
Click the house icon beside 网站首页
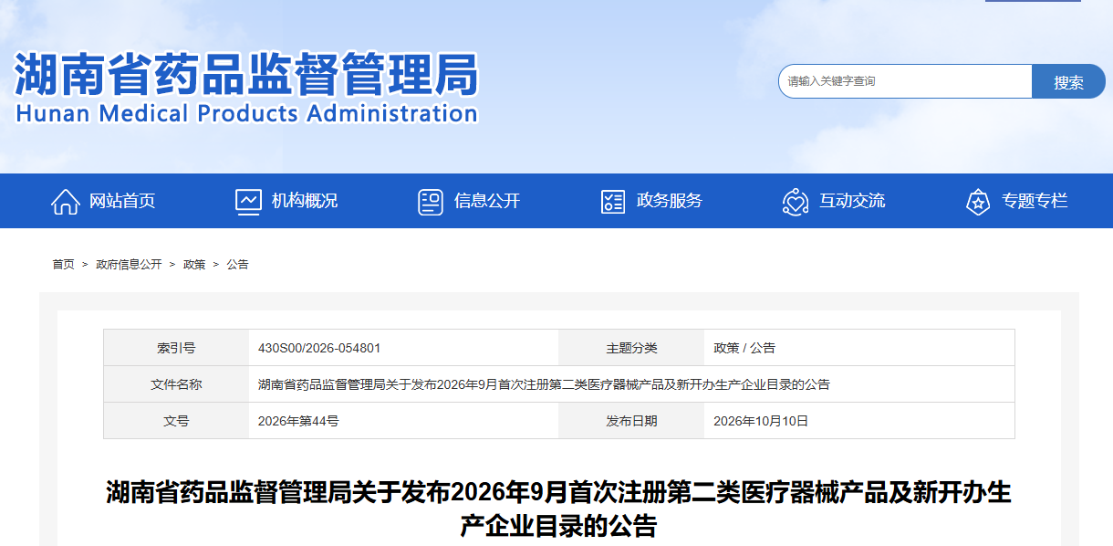pos(65,202)
